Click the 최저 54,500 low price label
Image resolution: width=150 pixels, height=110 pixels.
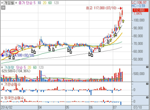[x=20, y=55]
